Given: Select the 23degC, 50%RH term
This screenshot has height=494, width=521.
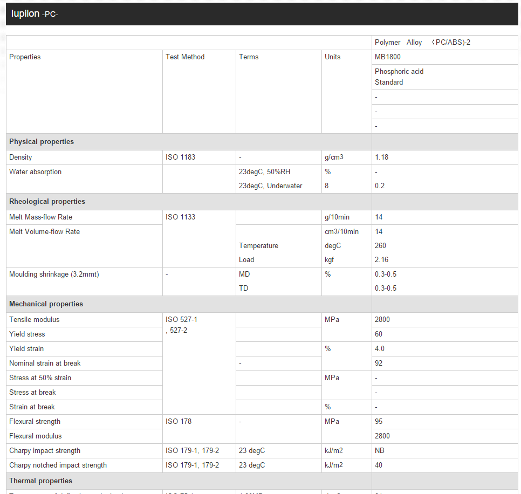Looking at the screenshot, I should coord(264,171).
